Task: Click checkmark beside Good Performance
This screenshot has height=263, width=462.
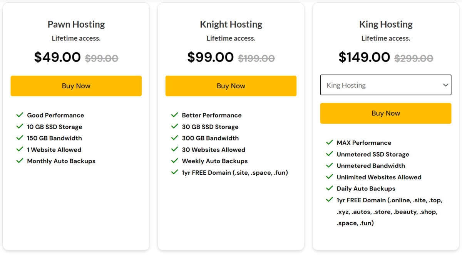Action: point(20,115)
